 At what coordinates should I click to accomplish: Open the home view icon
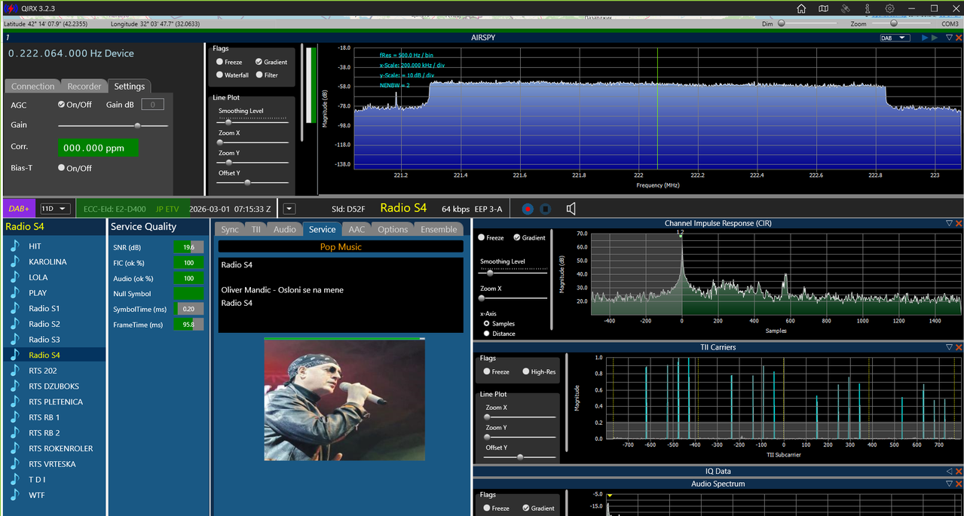(x=801, y=8)
